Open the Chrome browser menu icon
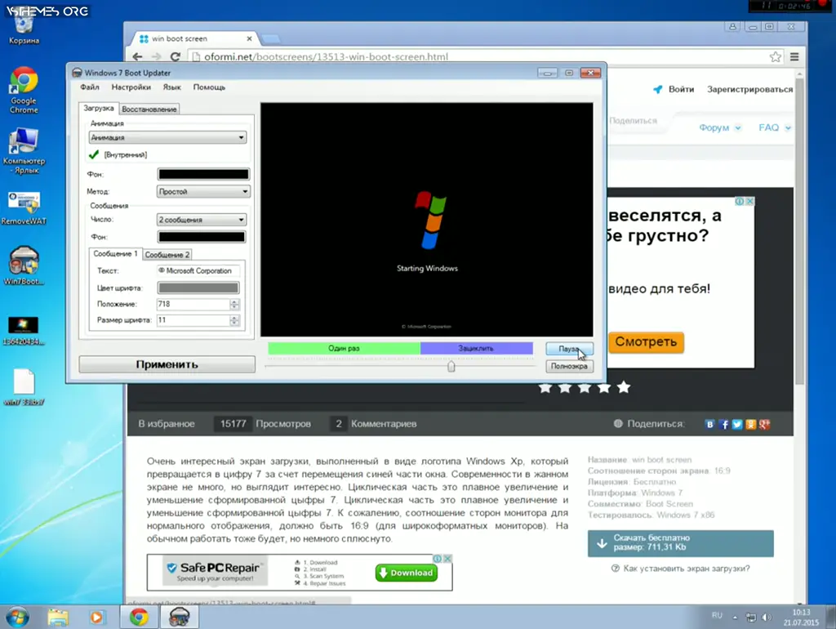836x629 pixels. click(x=794, y=56)
